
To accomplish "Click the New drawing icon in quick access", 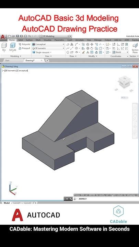I will pyautogui.click(x=10, y=36).
